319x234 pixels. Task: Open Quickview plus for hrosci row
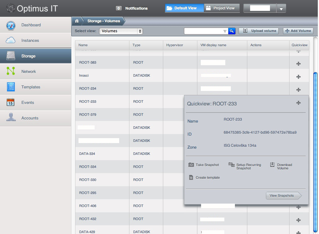[x=299, y=77]
